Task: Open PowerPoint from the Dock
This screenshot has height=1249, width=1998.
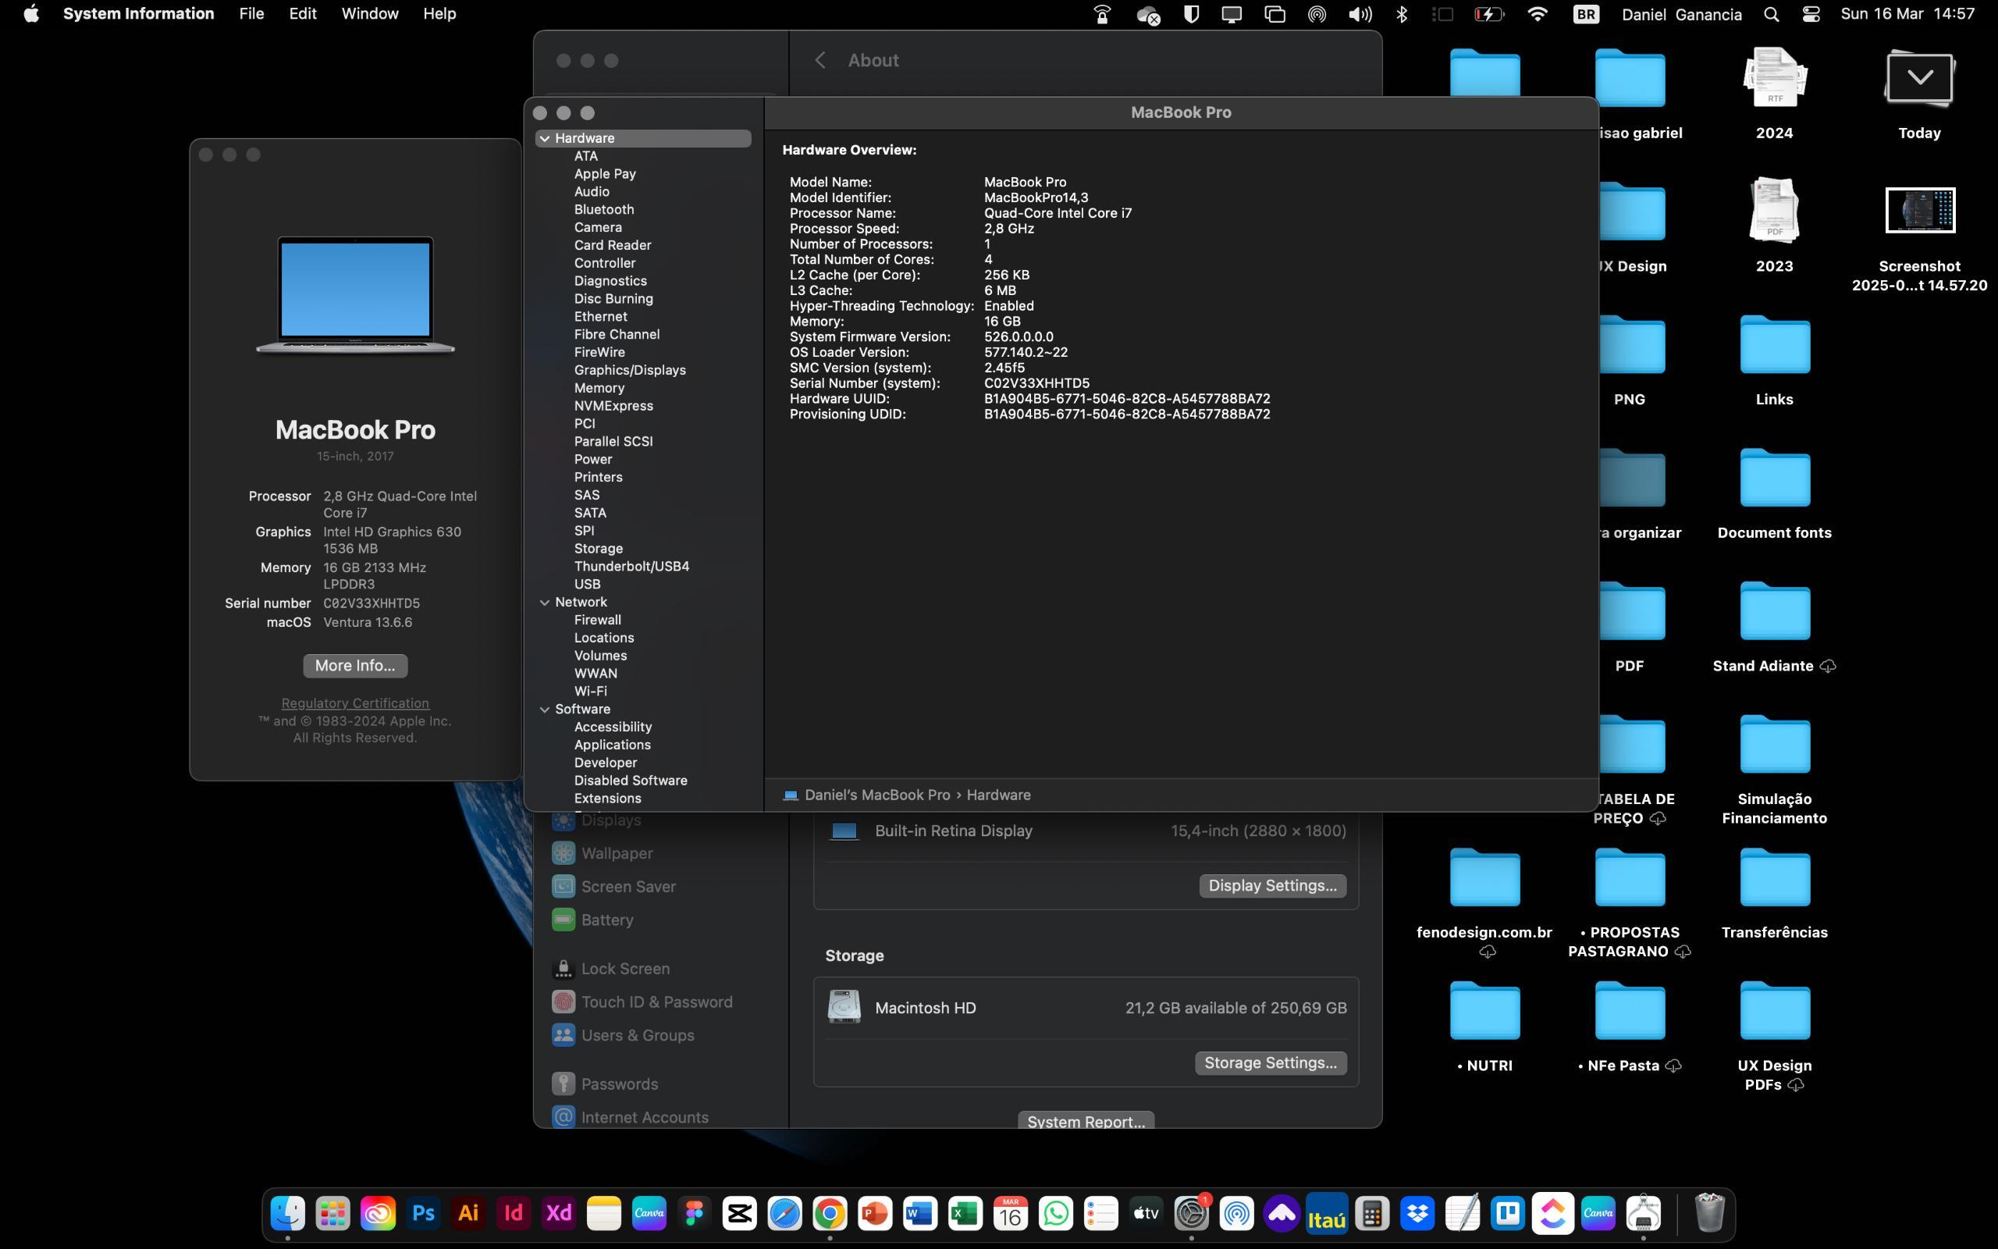Action: (875, 1212)
